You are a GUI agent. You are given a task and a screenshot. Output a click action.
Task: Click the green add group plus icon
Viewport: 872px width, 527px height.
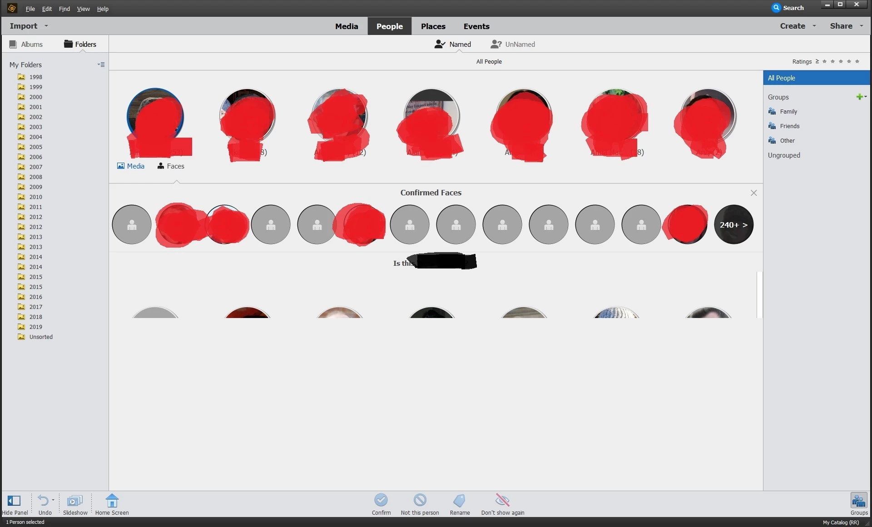[859, 97]
